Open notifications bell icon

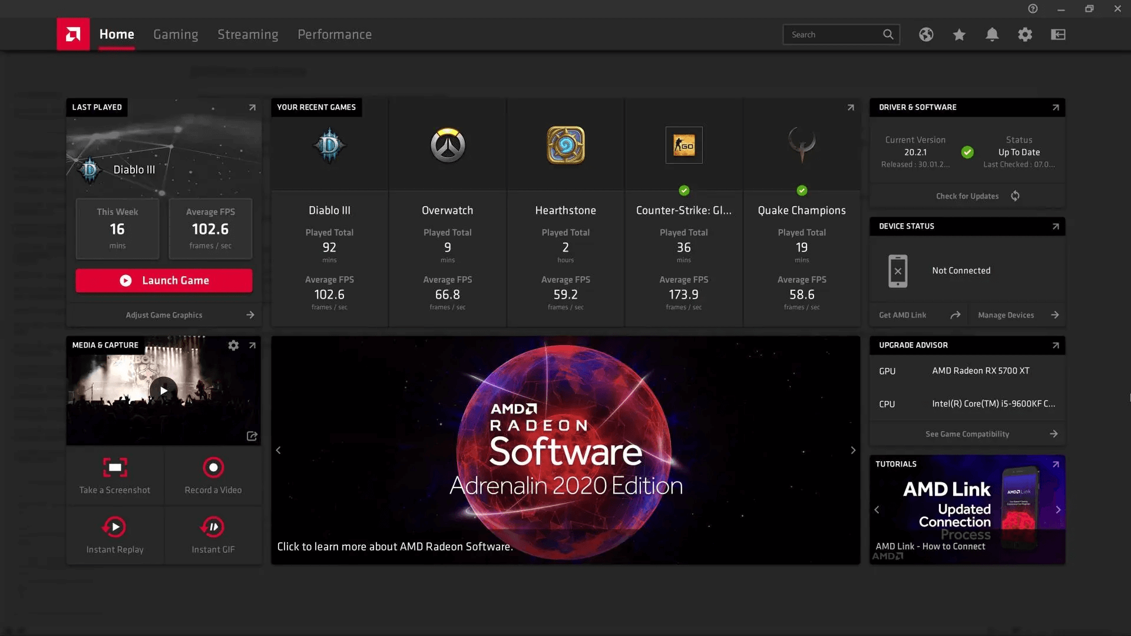click(x=992, y=35)
